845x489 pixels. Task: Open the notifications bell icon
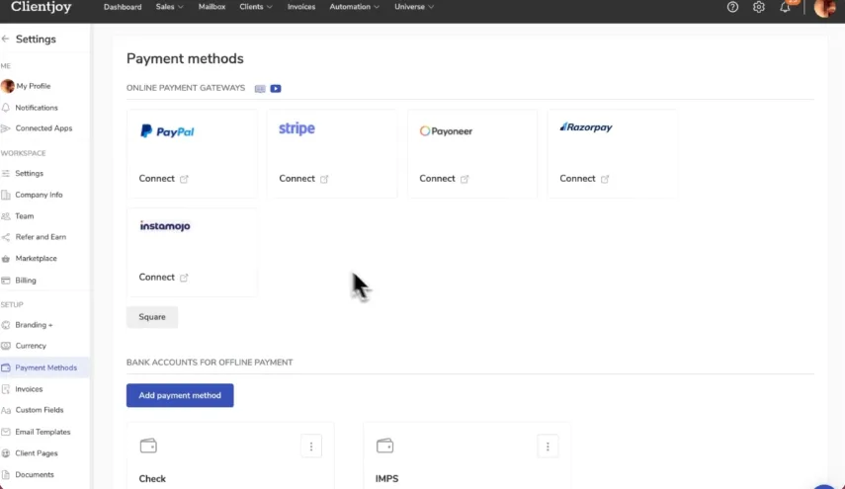785,7
